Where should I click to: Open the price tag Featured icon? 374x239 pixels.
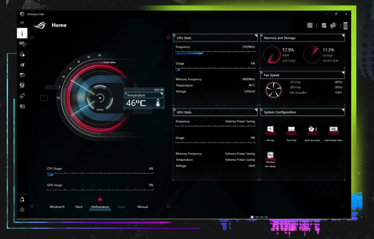[x=22, y=96]
